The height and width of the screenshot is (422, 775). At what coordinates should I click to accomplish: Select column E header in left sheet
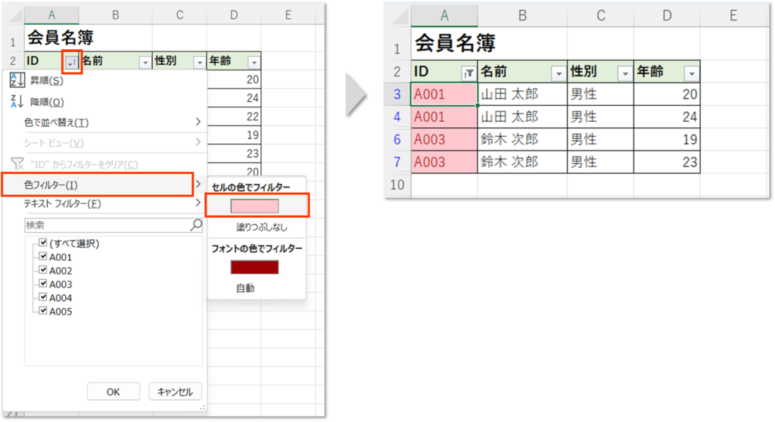tap(288, 15)
